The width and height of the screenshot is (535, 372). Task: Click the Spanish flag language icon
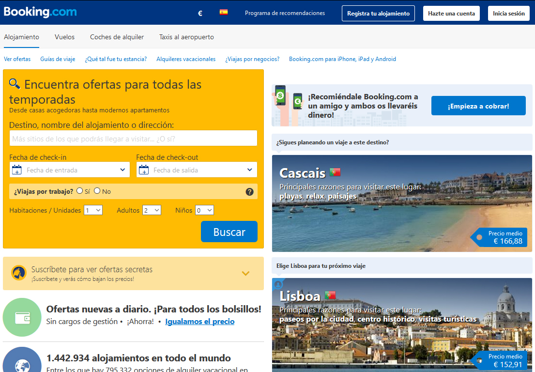224,13
